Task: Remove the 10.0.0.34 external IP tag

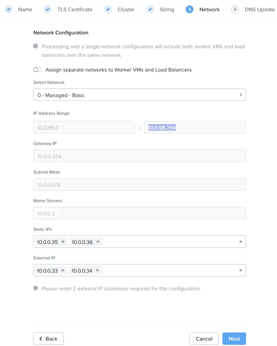Action: [97, 270]
